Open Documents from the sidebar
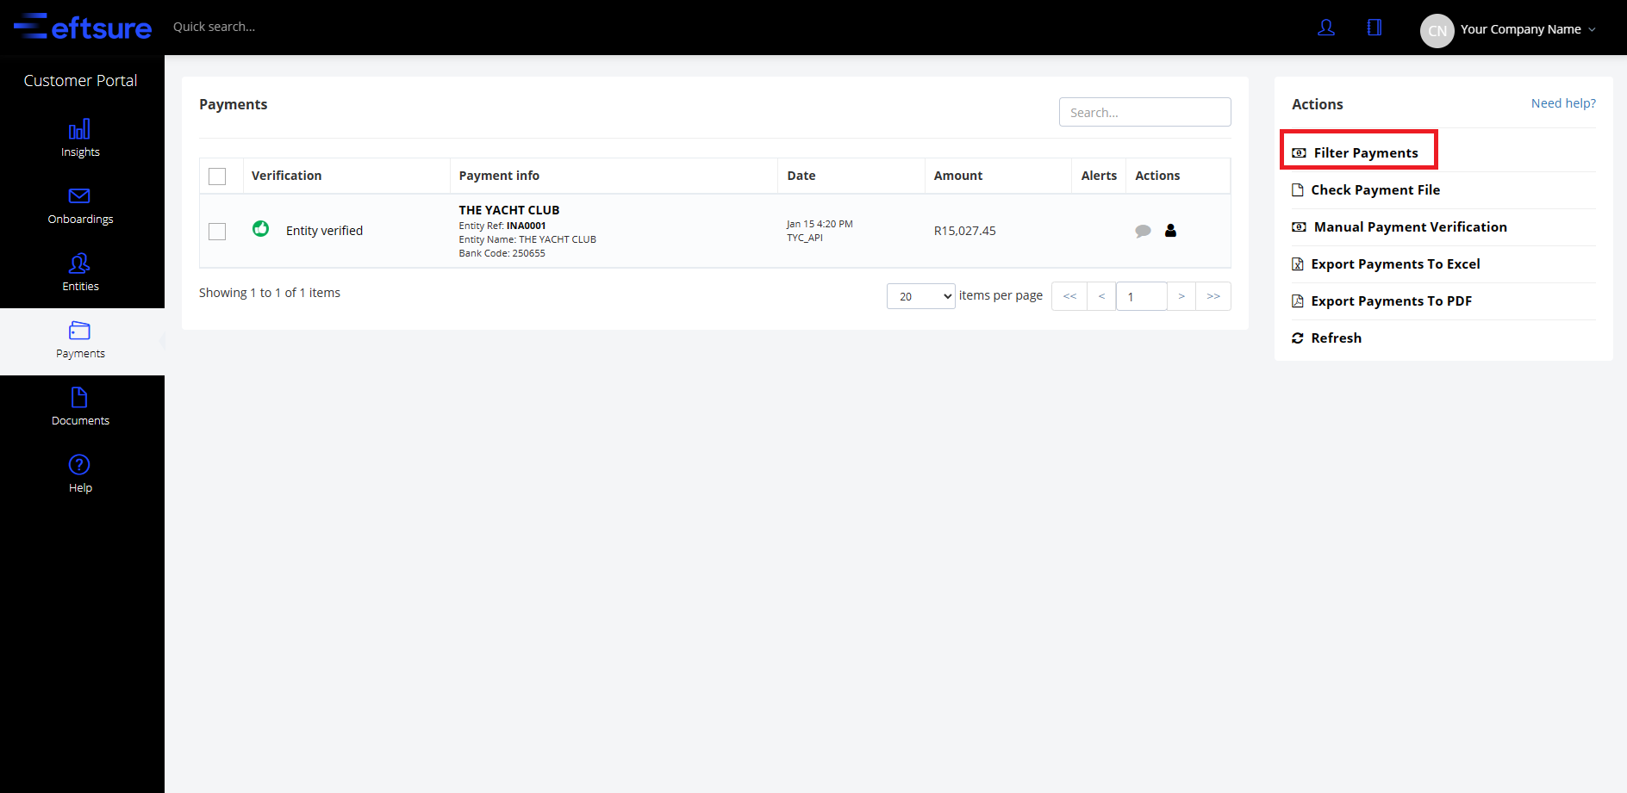The image size is (1627, 793). (80, 407)
